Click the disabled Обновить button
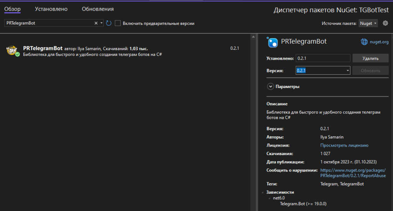Screen dimensions: 393x211 coord(370,70)
